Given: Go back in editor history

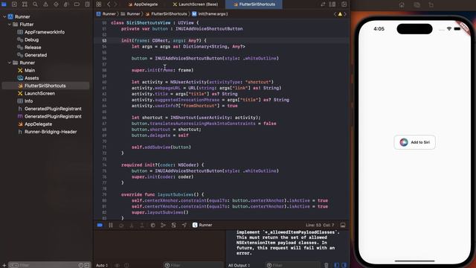Looking at the screenshot, I should point(109,4).
